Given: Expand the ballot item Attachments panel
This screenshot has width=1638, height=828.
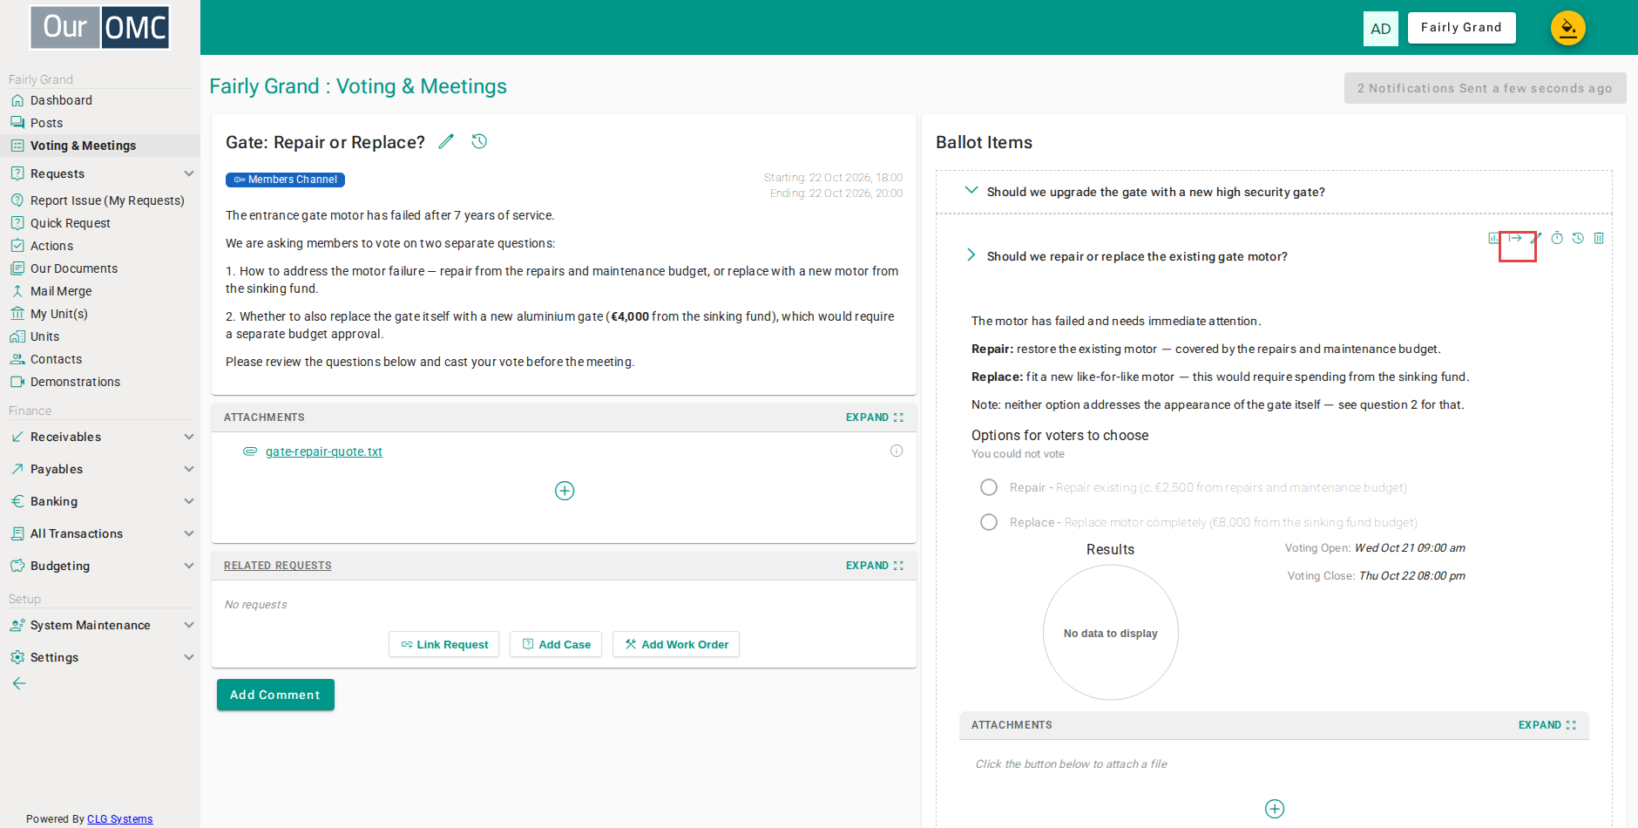Looking at the screenshot, I should tap(1547, 725).
